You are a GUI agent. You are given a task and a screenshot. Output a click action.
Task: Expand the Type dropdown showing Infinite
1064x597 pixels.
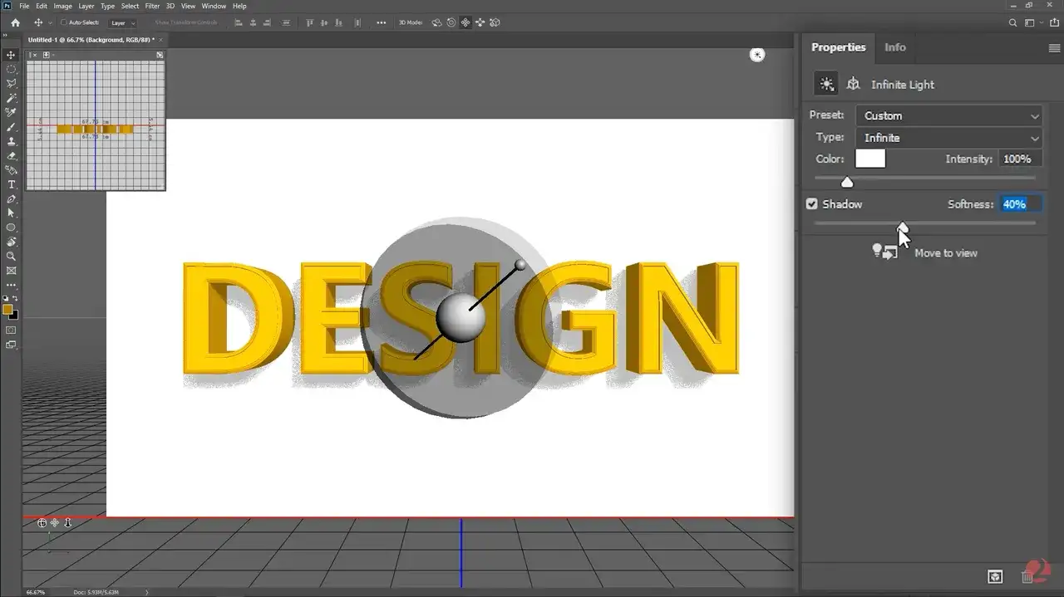pyautogui.click(x=949, y=138)
